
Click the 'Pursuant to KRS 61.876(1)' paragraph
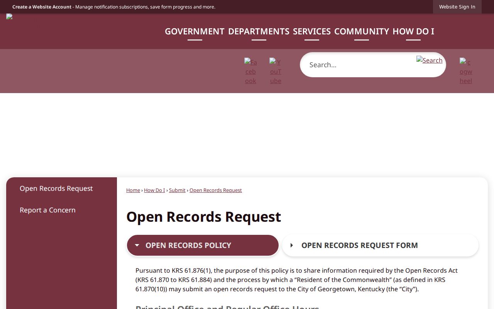(296, 280)
